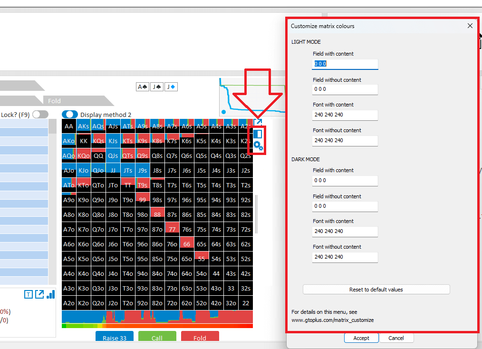Click the green-to-red gradient bar

(157, 326)
